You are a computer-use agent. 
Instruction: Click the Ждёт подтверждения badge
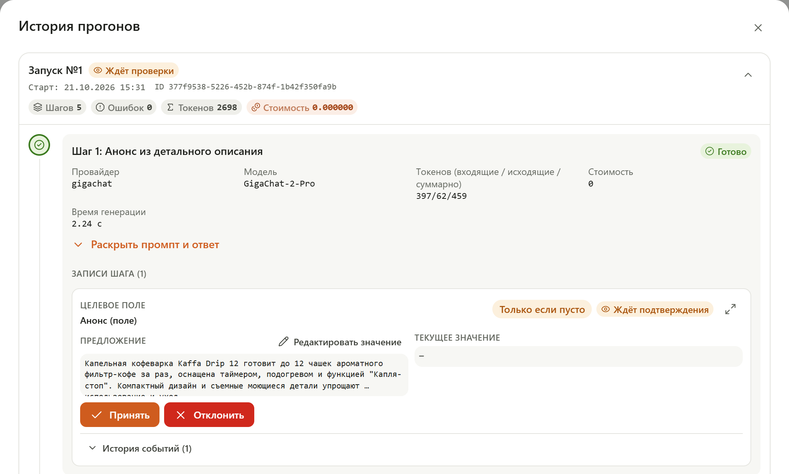[x=655, y=309]
